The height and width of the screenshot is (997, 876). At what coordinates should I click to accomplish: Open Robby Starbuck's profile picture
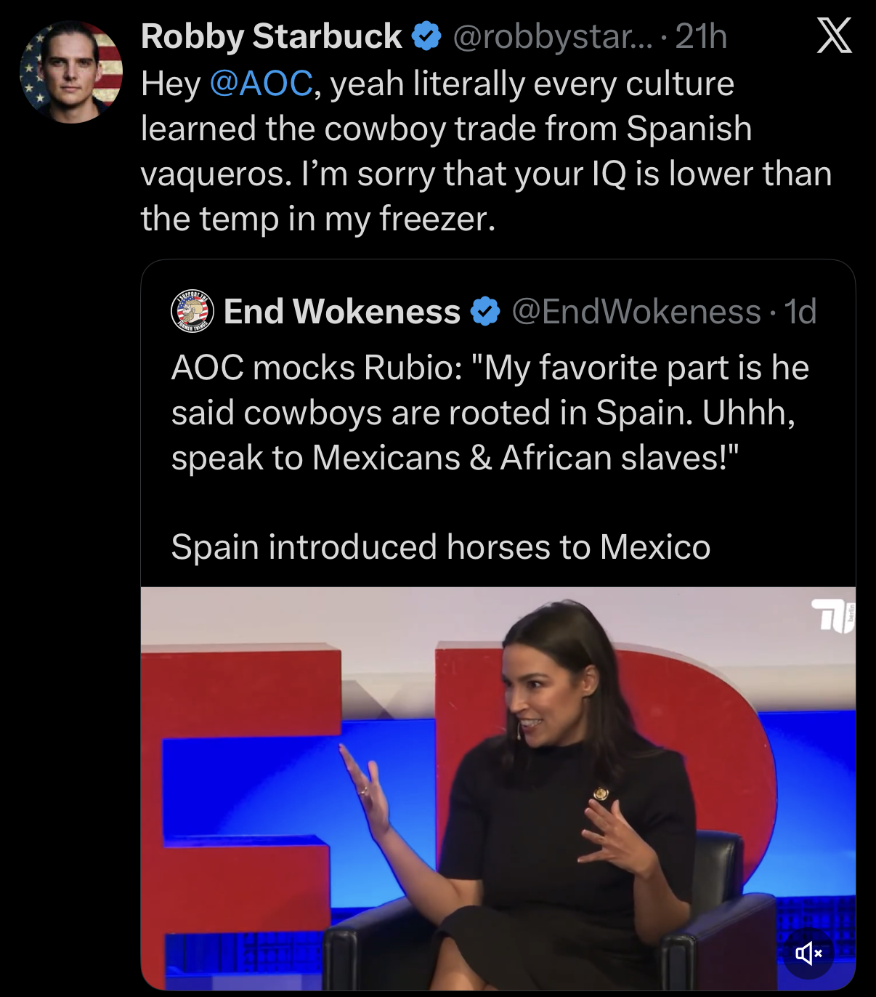pyautogui.click(x=69, y=69)
